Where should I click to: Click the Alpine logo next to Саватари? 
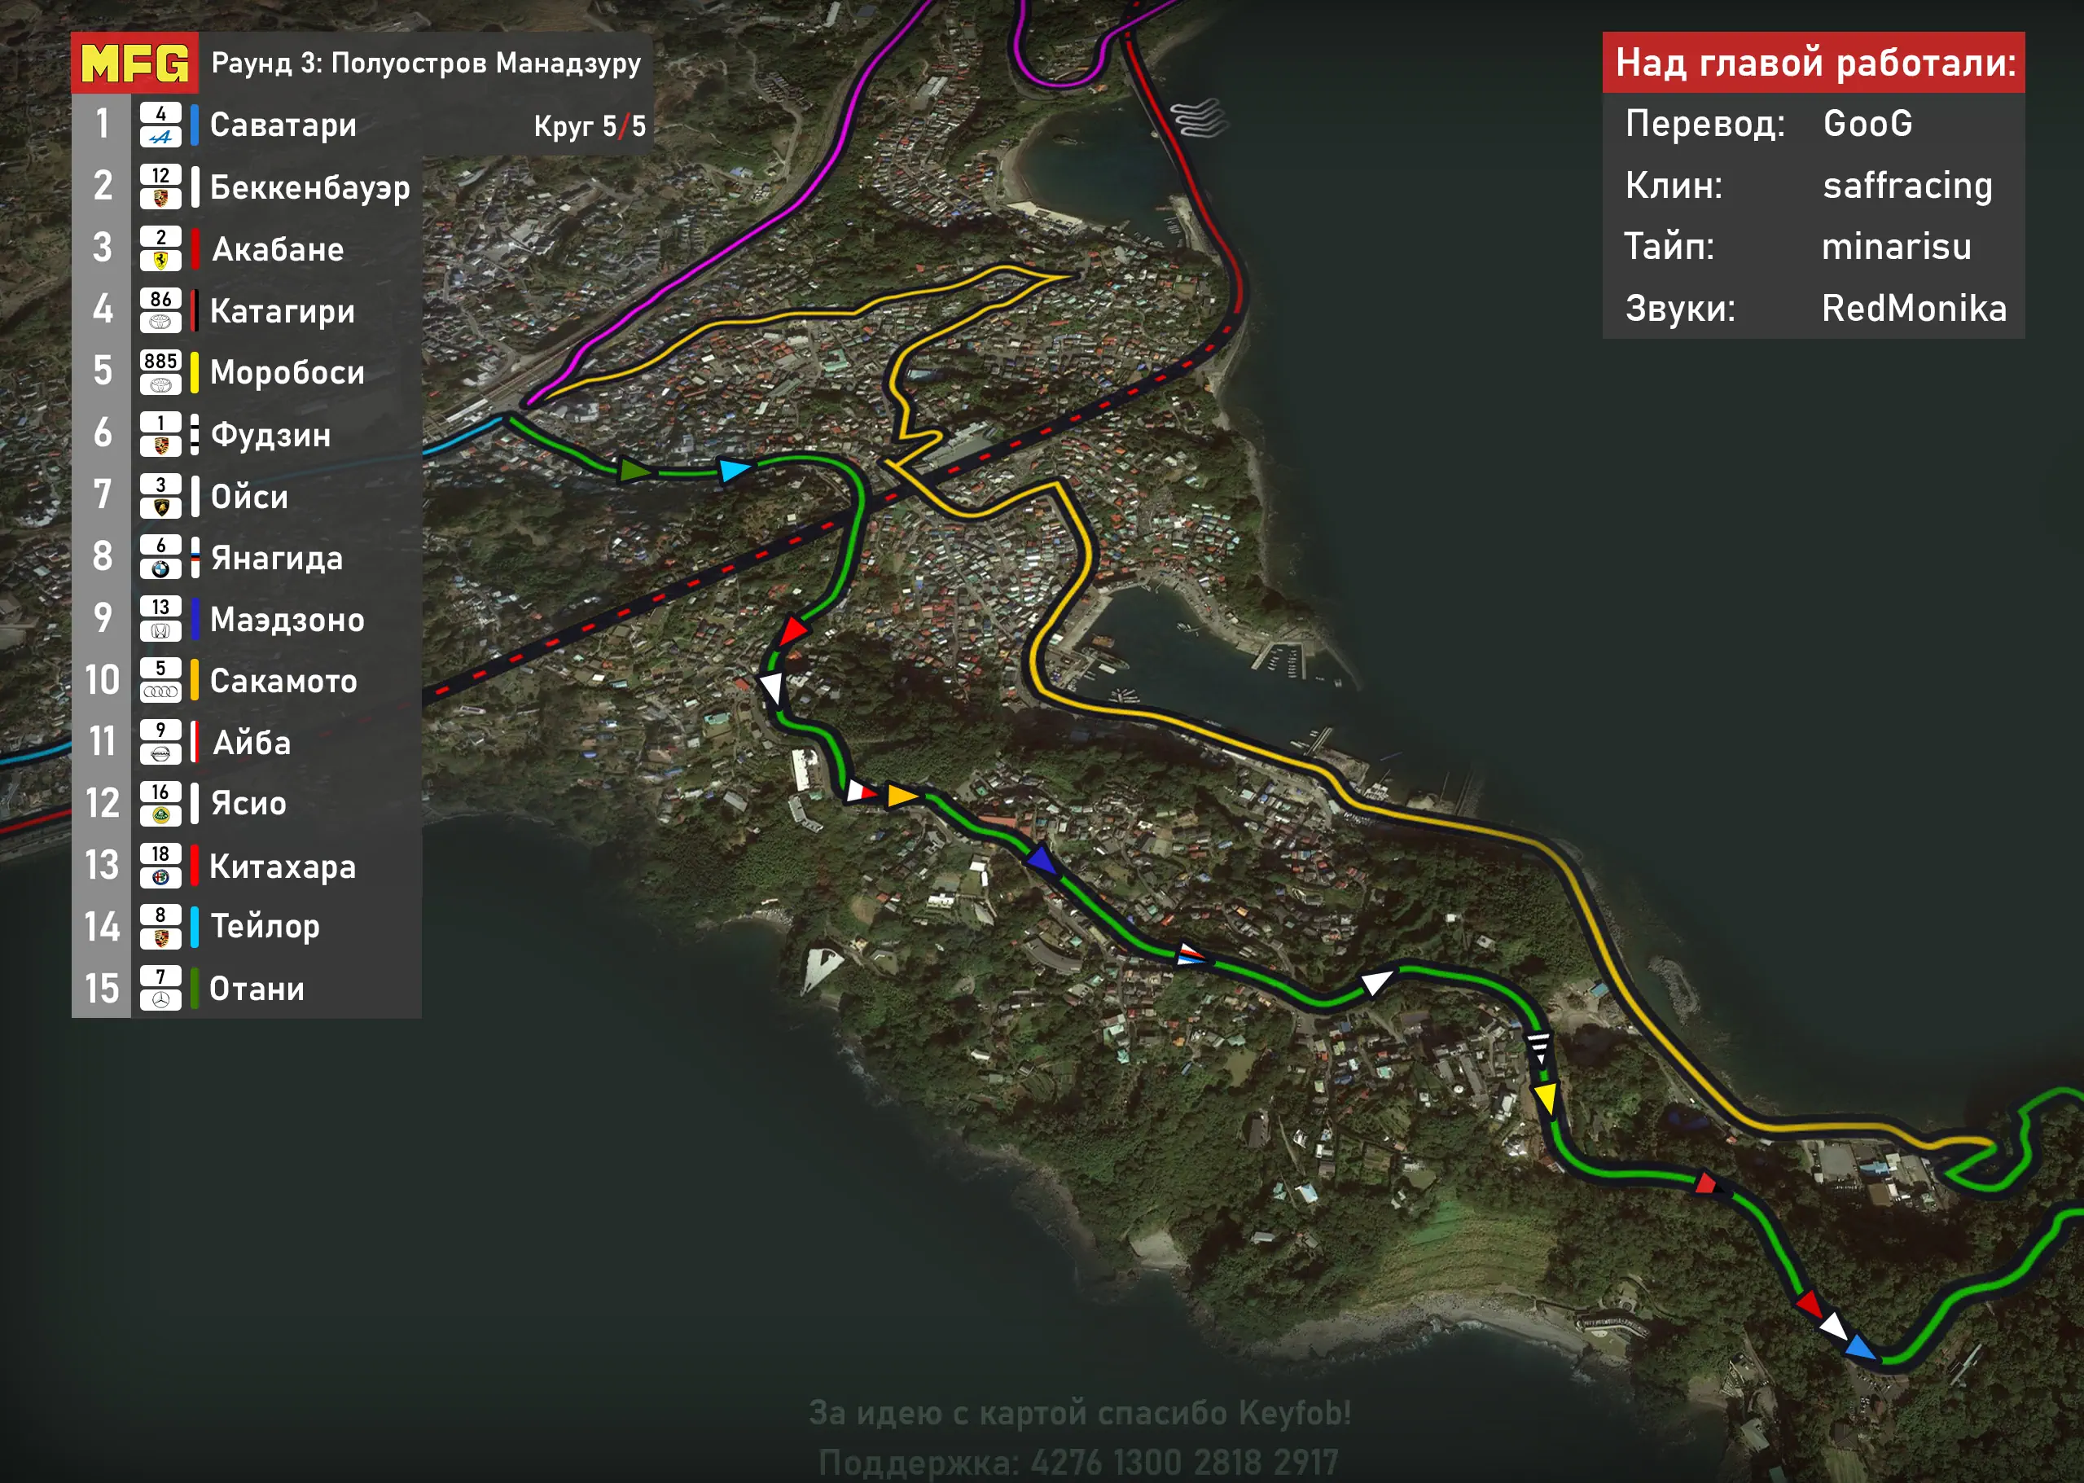pos(160,137)
